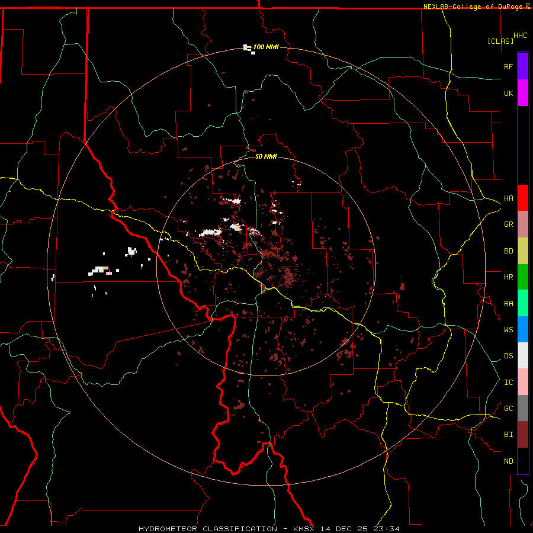
Task: Click the HA red legend swatch
Action: [x=523, y=198]
